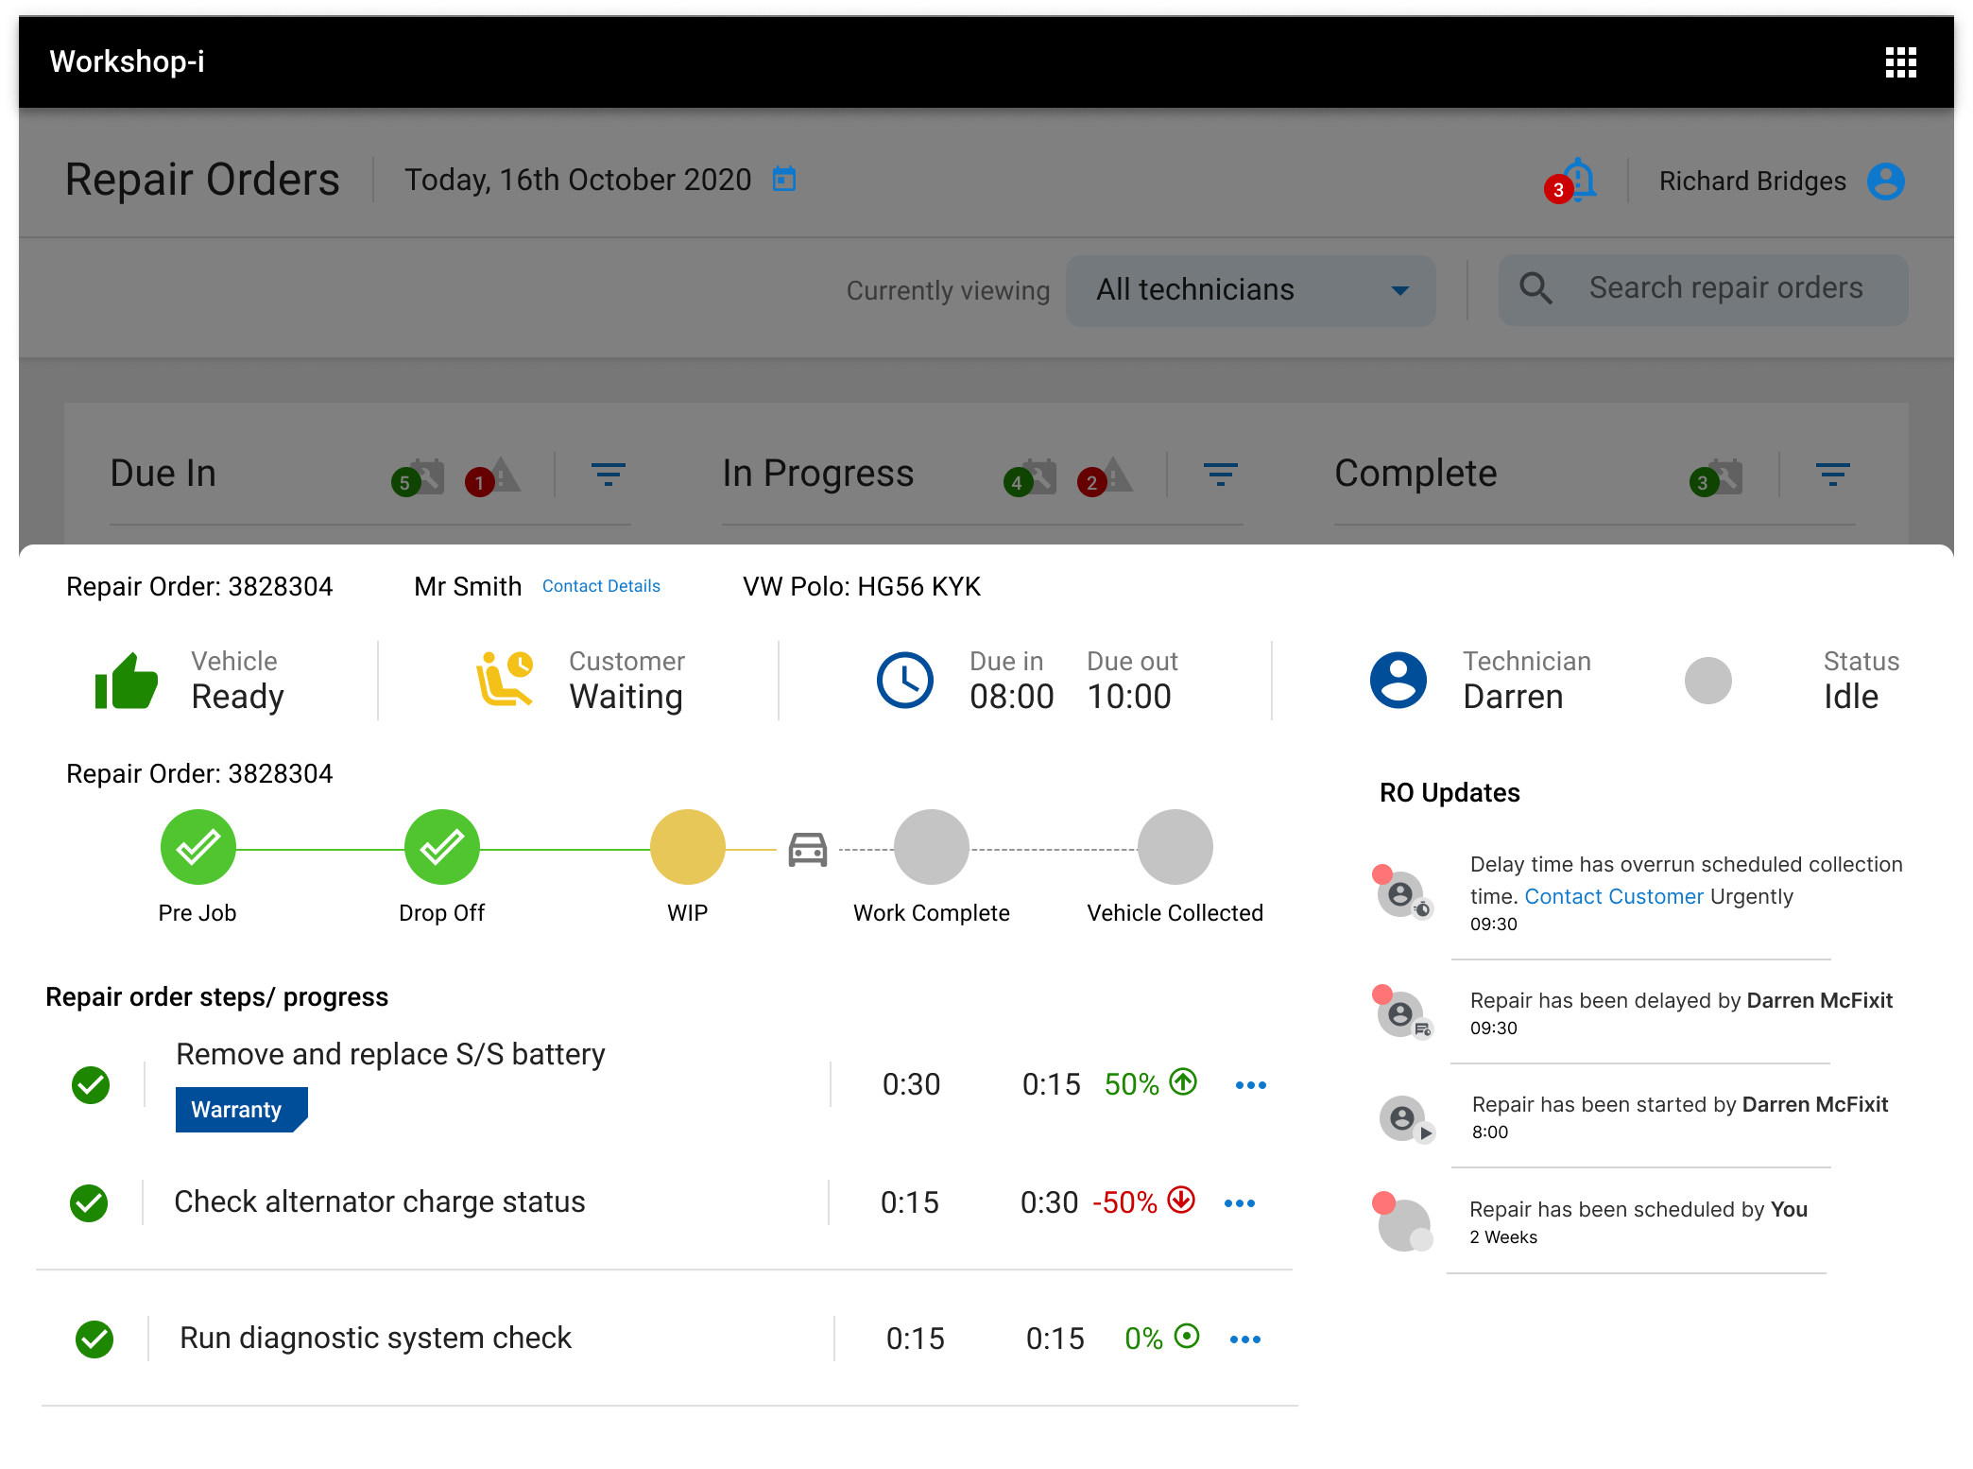
Task: Toggle checkmark for S/S battery step
Action: coord(91,1084)
